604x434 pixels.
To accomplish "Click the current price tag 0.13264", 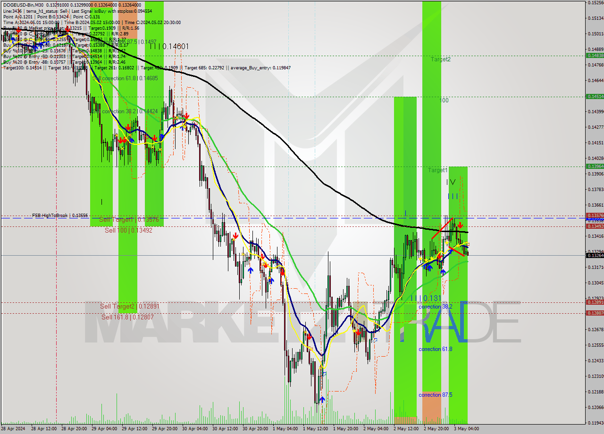I will point(595,255).
